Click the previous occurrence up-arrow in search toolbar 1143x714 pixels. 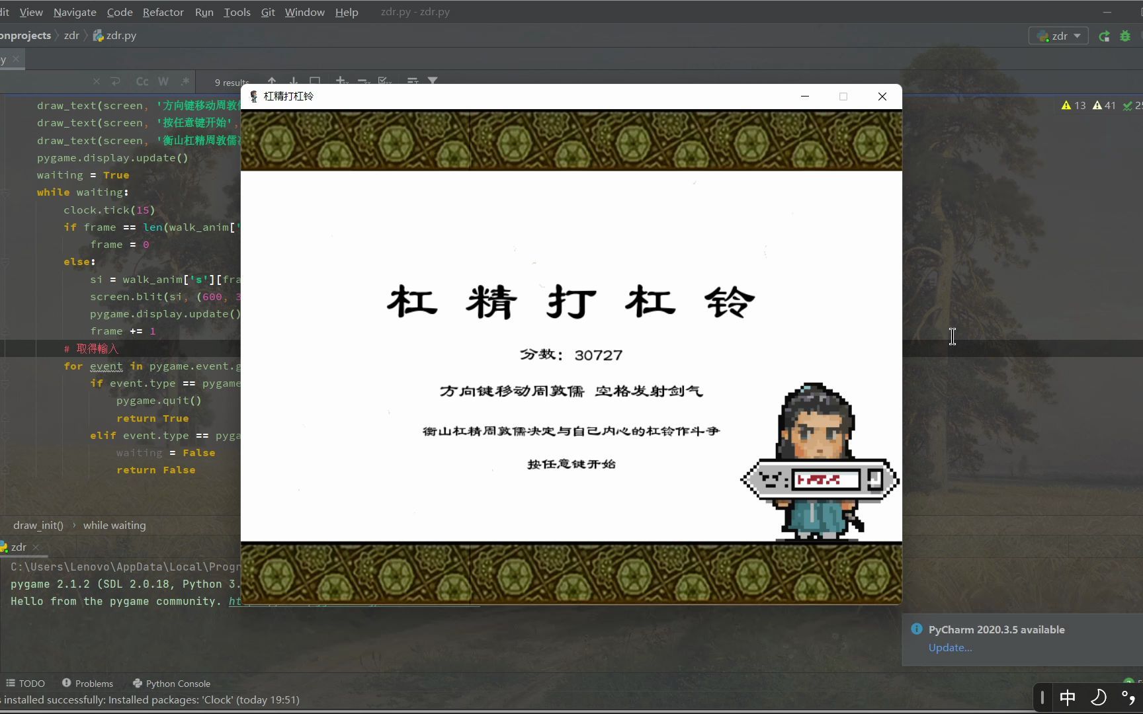pos(272,81)
